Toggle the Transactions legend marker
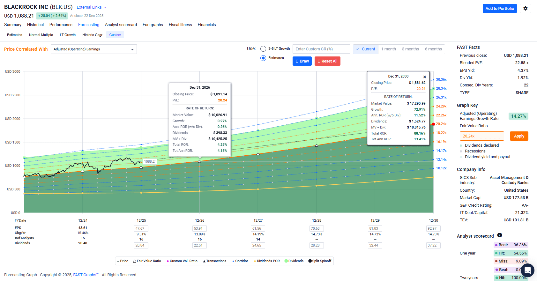The height and width of the screenshot is (281, 537). (204, 261)
